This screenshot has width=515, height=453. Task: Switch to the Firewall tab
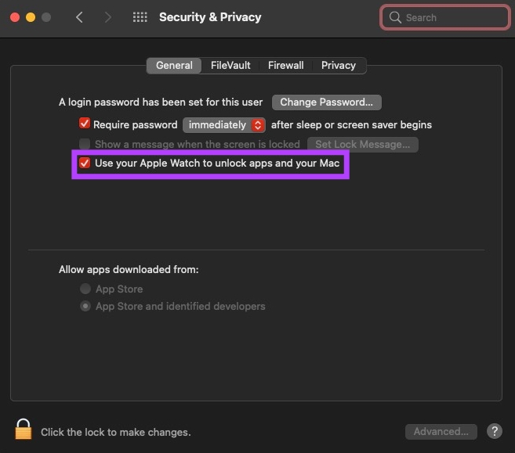click(286, 65)
